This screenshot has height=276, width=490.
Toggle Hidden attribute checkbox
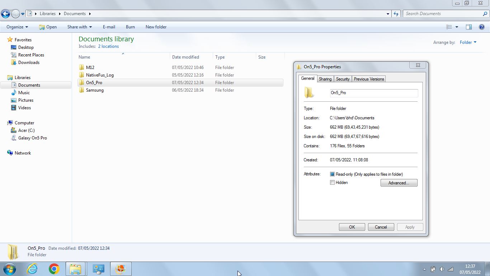click(332, 183)
